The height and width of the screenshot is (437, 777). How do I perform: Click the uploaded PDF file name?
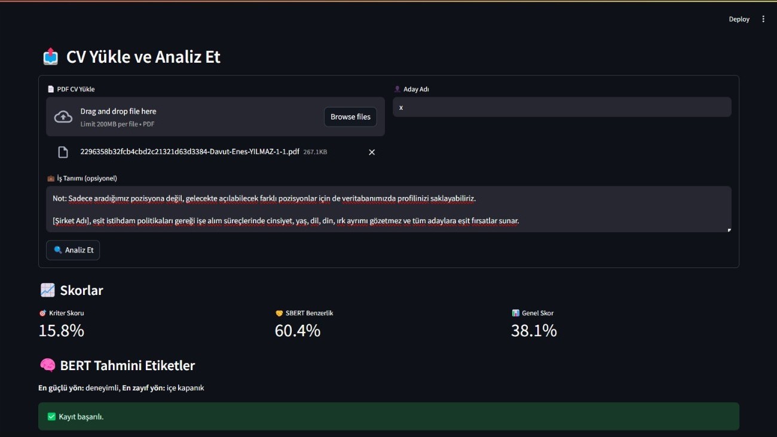(x=189, y=152)
